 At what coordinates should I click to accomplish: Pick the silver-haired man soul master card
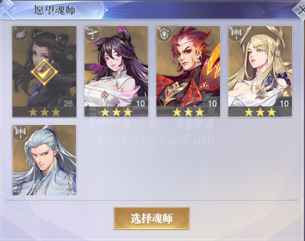click(44, 160)
